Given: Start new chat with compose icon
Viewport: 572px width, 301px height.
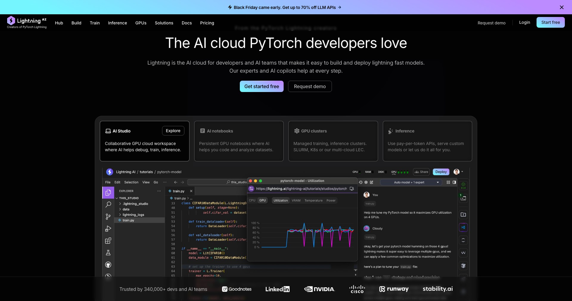Looking at the screenshot, I should [x=372, y=182].
